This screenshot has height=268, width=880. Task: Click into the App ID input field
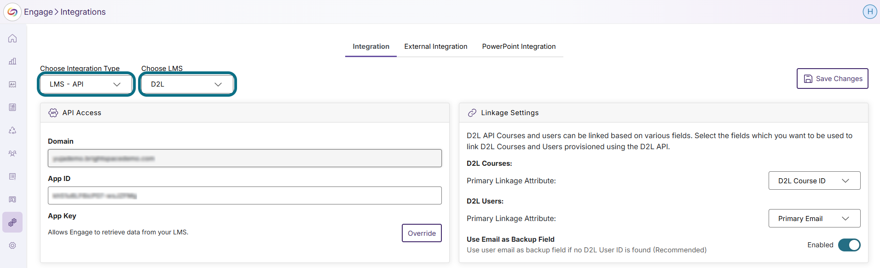[245, 195]
